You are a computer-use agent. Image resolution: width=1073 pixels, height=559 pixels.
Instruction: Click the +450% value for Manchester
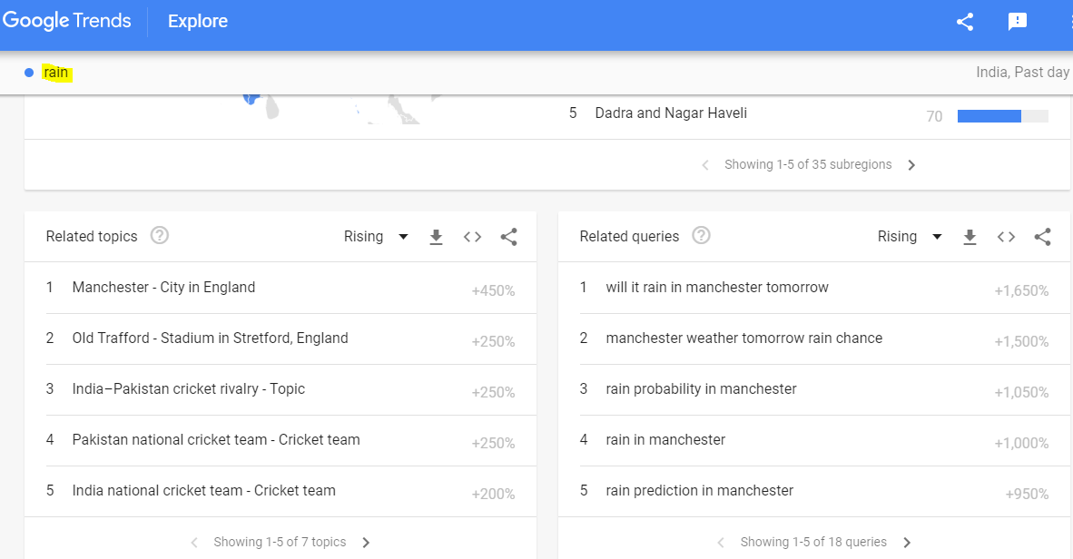pyautogui.click(x=493, y=290)
